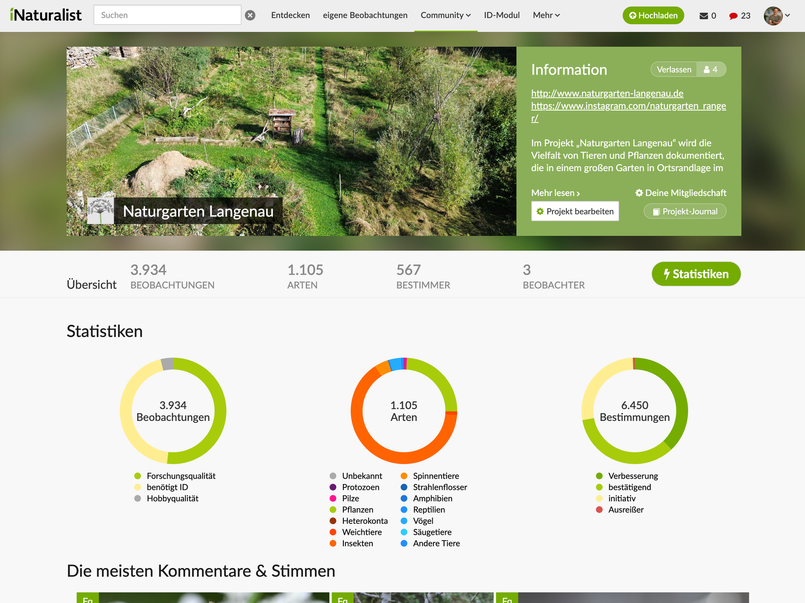Open the naturgarten-langenau.de link
This screenshot has height=603, width=805.
pos(607,93)
